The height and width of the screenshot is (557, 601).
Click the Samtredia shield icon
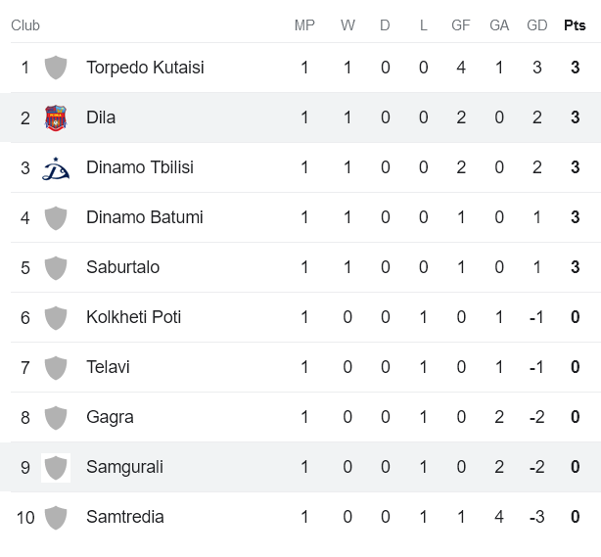56,517
